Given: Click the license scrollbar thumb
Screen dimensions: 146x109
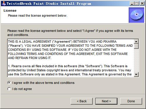Looking at the screenshot, I should point(136,46).
